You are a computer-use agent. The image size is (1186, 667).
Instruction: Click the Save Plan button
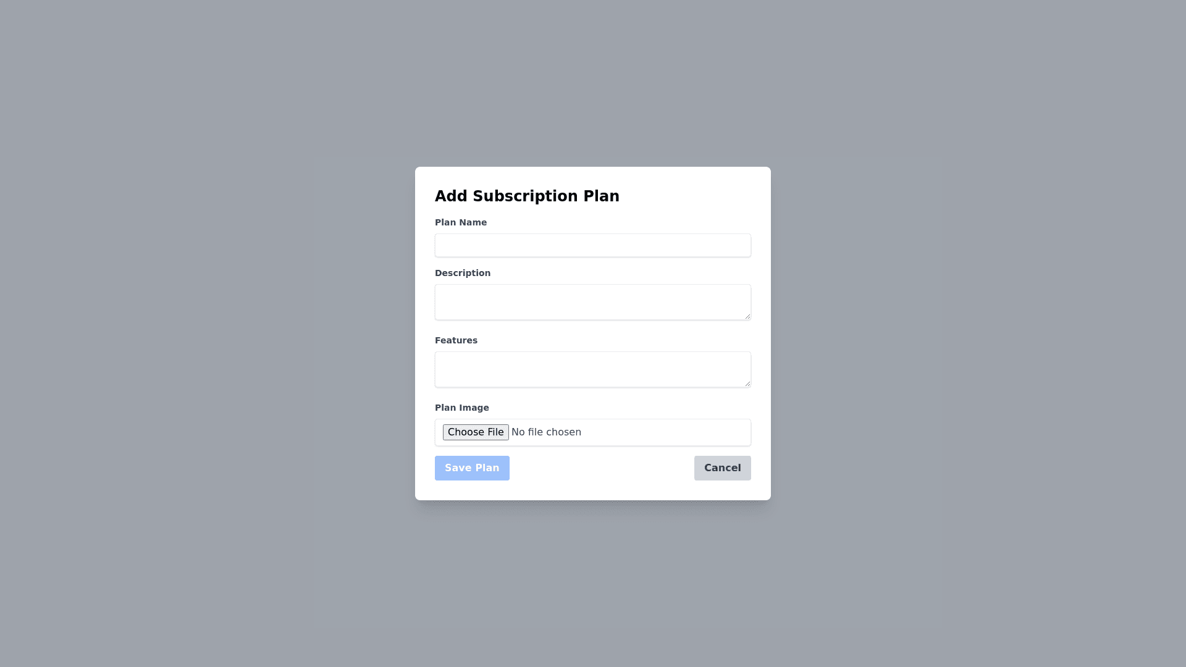click(x=472, y=468)
